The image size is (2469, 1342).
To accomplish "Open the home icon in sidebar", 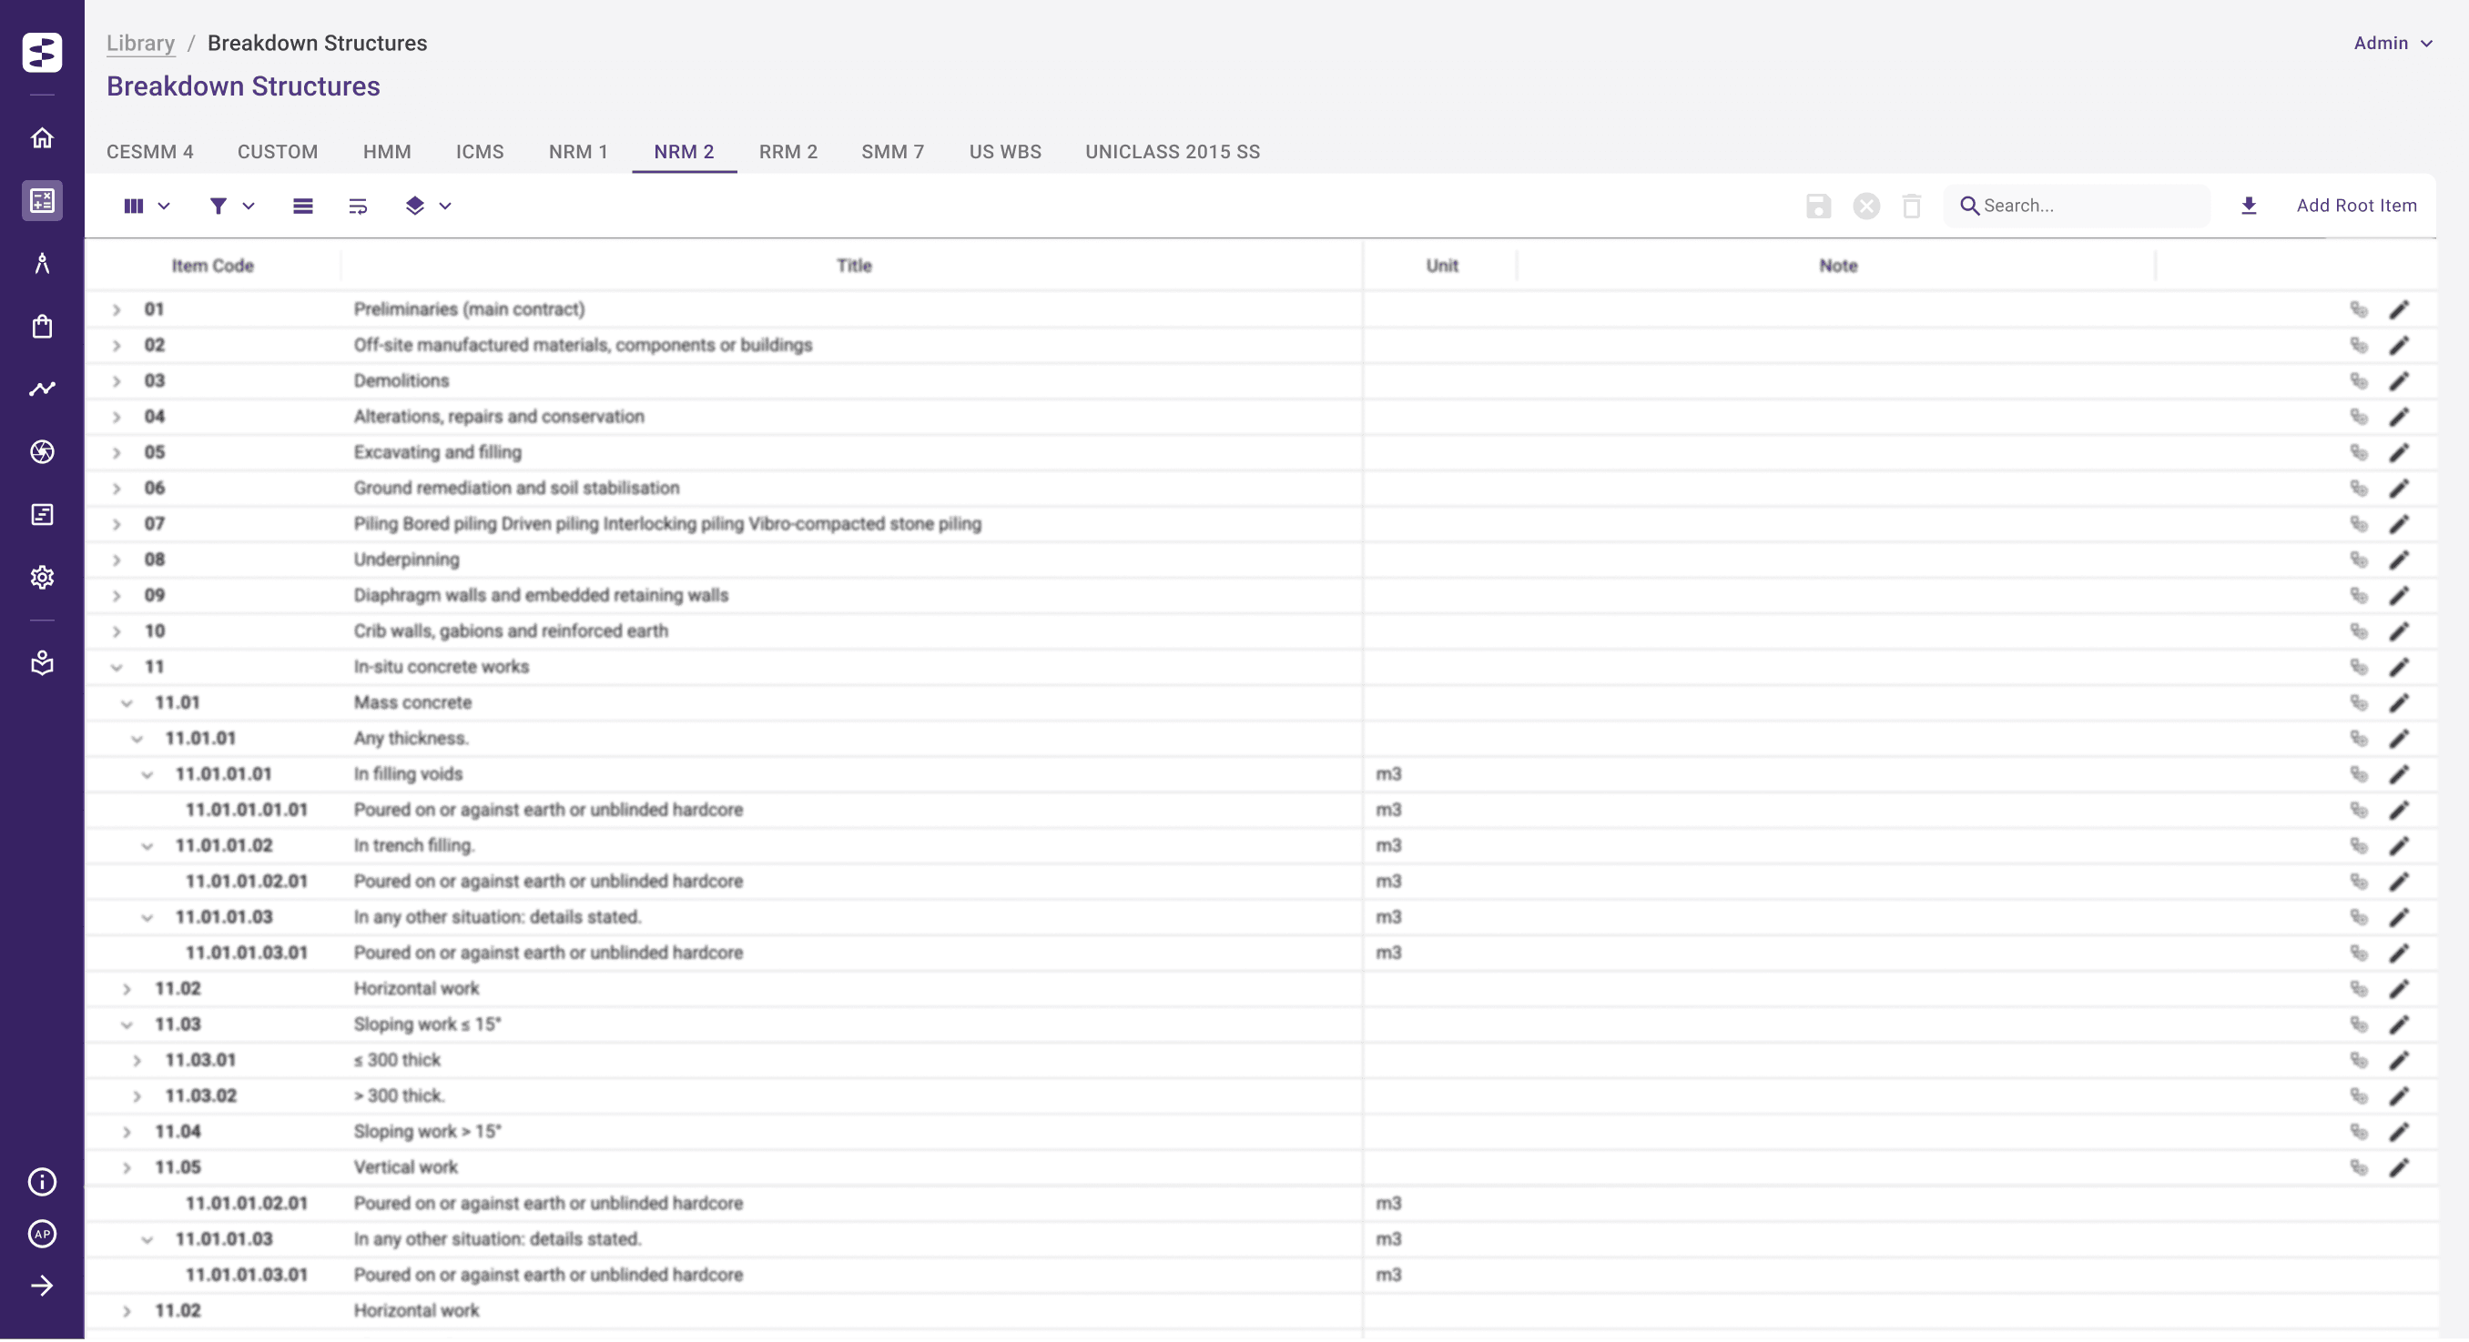I will click(x=42, y=138).
